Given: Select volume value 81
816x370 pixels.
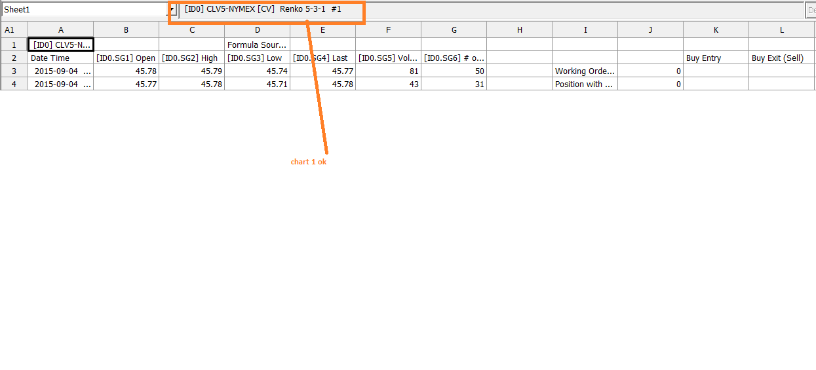Looking at the screenshot, I should pos(389,71).
